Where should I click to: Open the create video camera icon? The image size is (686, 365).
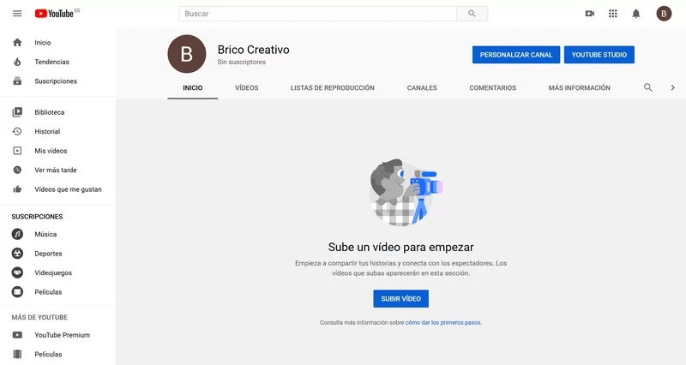(x=590, y=14)
